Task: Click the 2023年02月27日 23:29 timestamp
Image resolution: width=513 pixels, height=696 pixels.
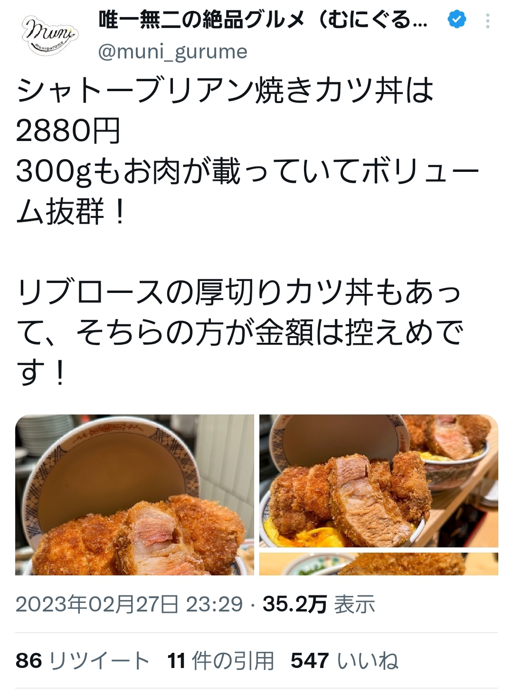Action: 129,604
